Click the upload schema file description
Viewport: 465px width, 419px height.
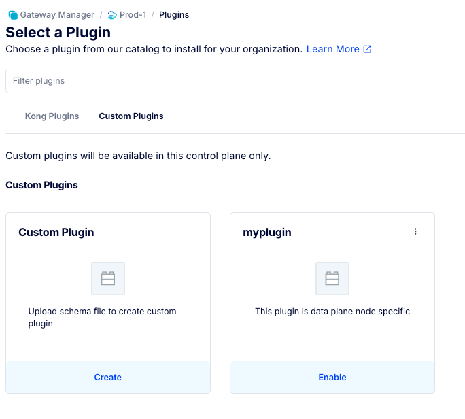[x=102, y=318]
